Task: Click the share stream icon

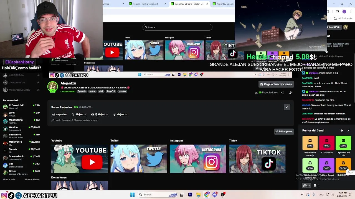Action: [x=282, y=93]
